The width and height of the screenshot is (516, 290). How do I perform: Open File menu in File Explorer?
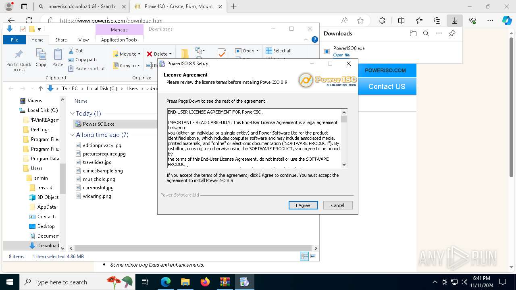15,40
